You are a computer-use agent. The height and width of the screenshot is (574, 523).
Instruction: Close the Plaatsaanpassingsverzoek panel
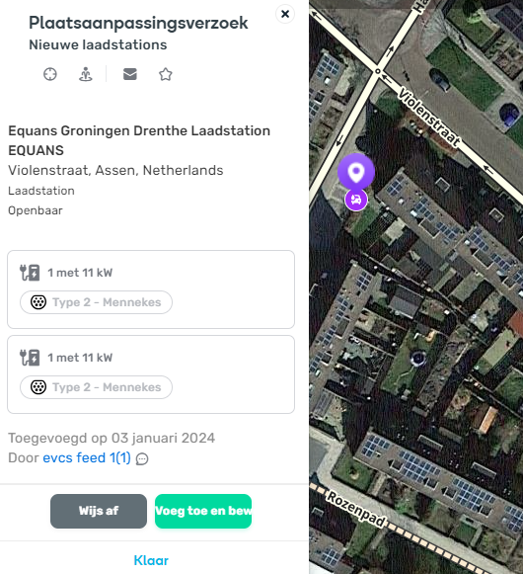pyautogui.click(x=285, y=14)
